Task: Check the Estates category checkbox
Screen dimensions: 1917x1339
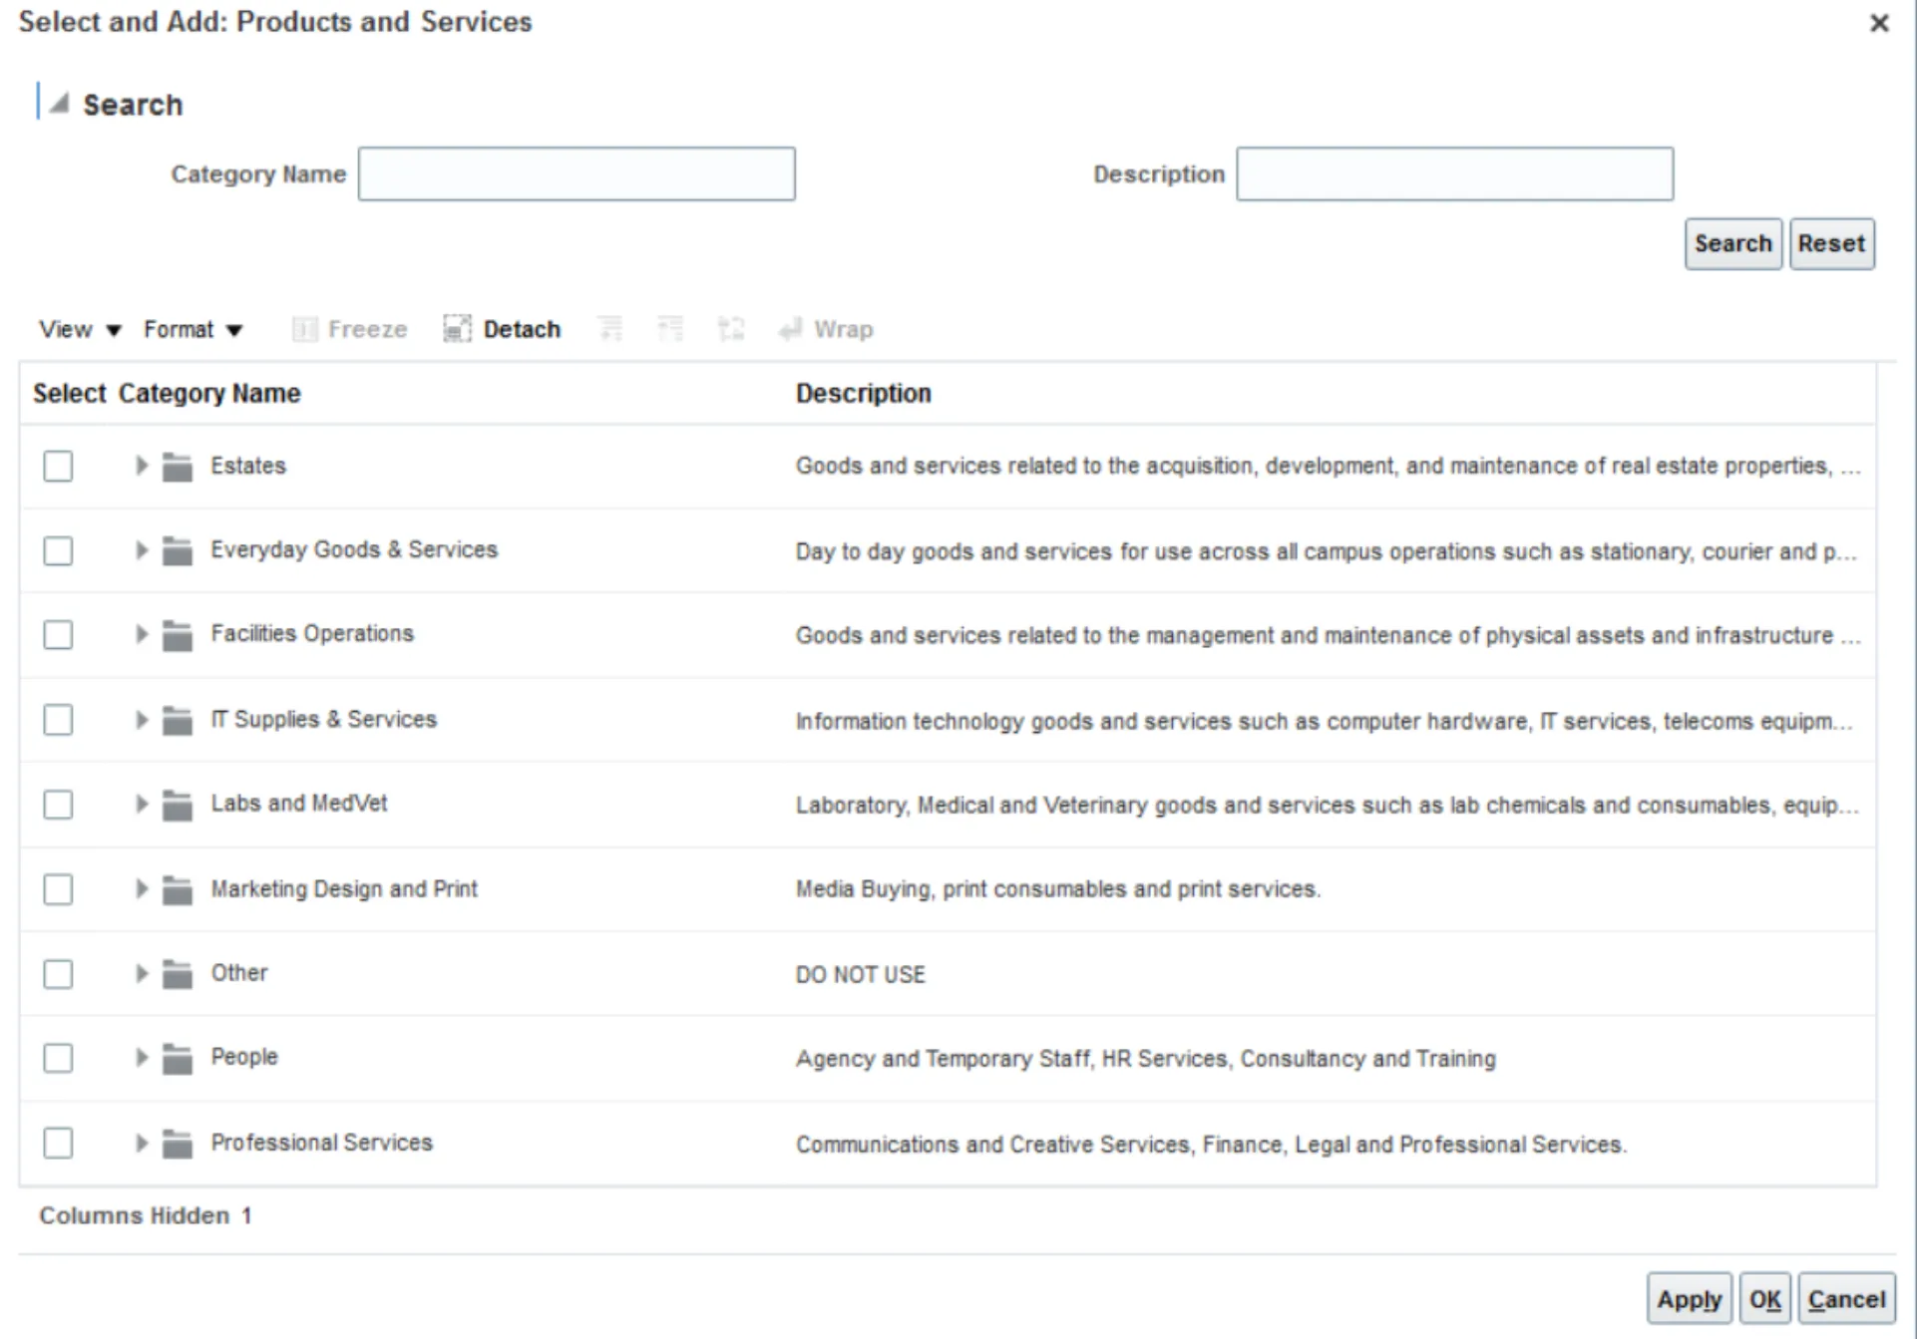Action: pyautogui.click(x=58, y=466)
